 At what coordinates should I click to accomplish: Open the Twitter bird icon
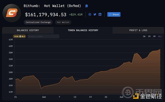(x=95, y=14)
